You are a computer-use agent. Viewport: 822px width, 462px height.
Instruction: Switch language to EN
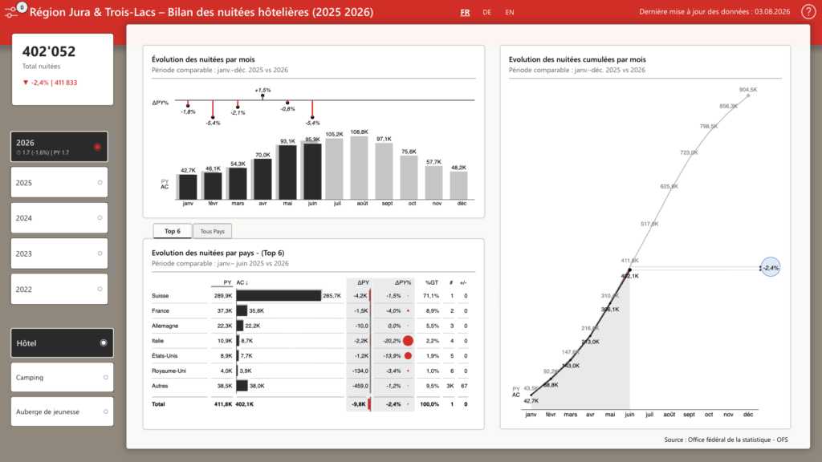click(510, 12)
